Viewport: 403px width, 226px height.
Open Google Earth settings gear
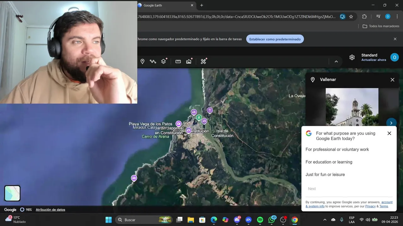(x=352, y=57)
